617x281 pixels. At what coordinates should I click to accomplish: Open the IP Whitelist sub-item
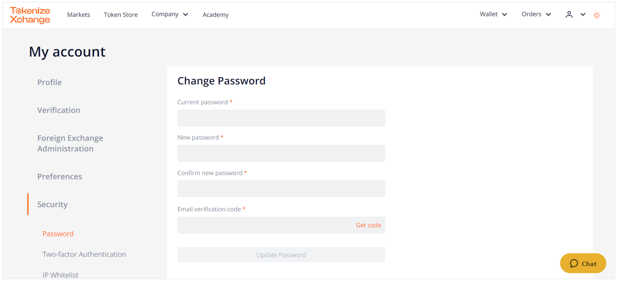[x=60, y=275]
